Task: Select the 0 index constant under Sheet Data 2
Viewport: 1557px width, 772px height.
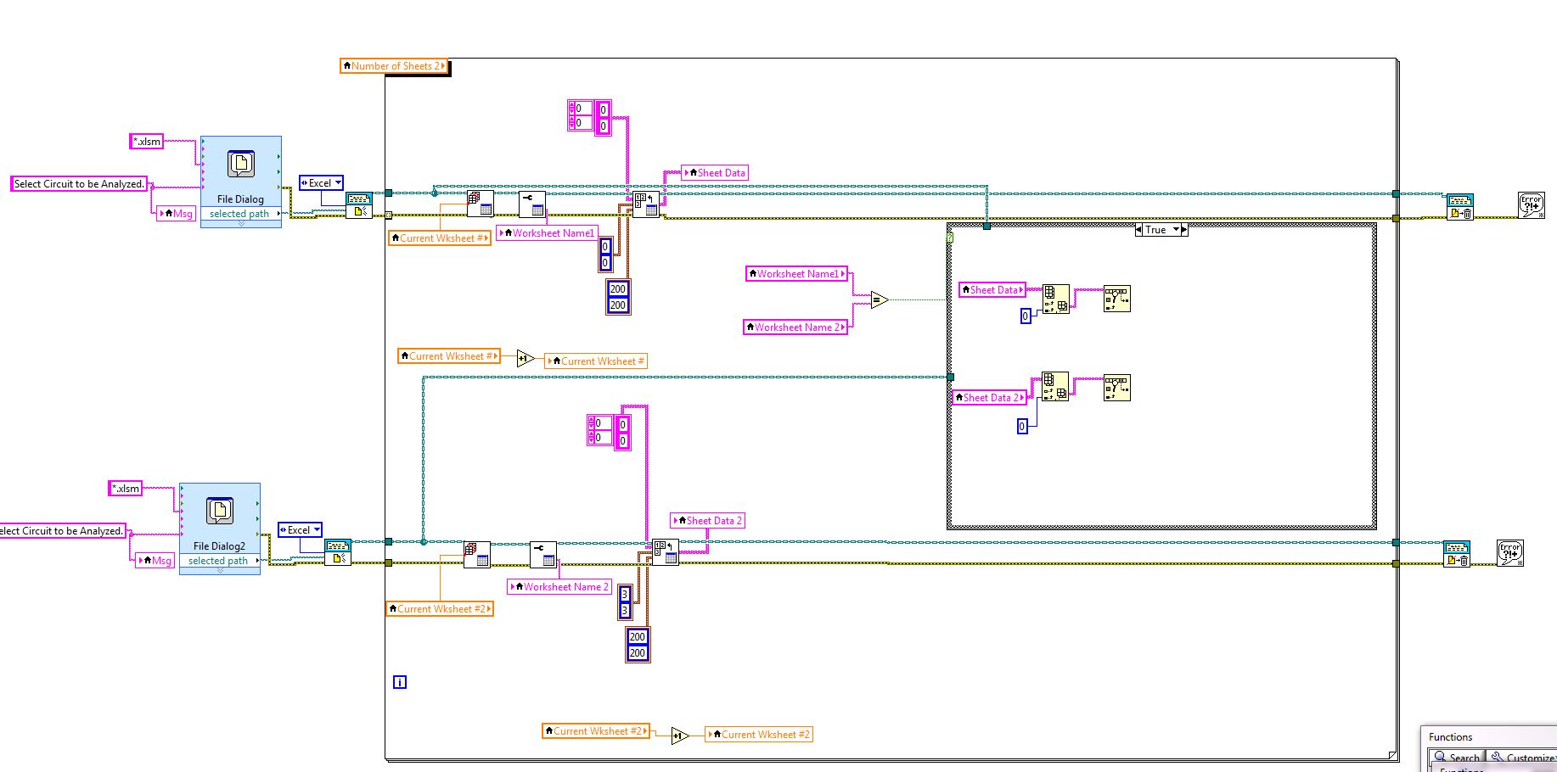Action: point(1022,427)
